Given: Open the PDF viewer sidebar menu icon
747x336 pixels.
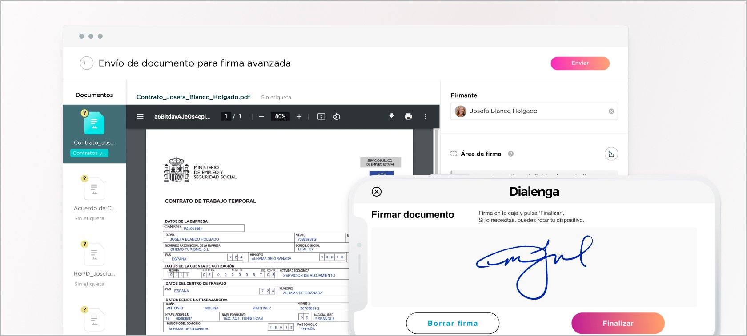Looking at the screenshot, I should click(140, 116).
